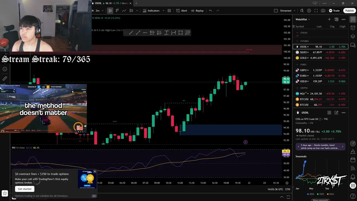This screenshot has width=357, height=201.
Task: Select the NQ1 row in watchlist
Action: coord(320,94)
